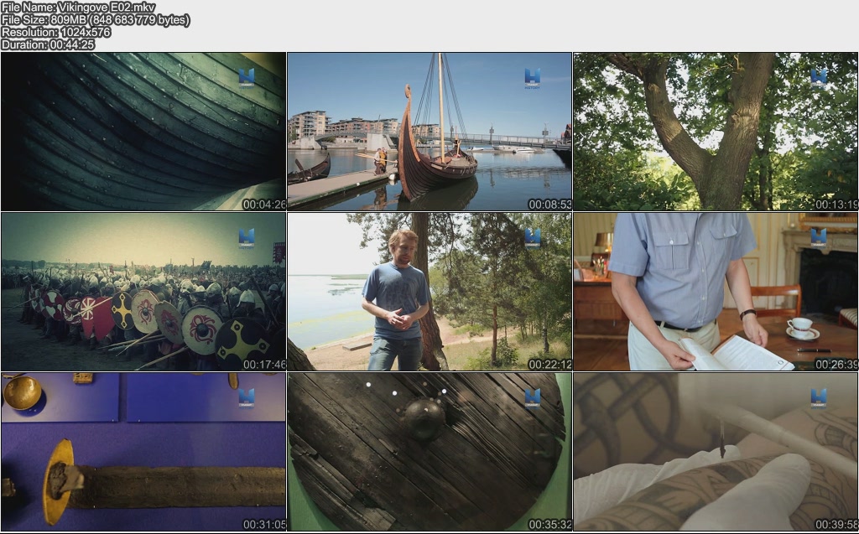Click the History logo on the harbor longship thumbnail
The width and height of the screenshot is (859, 534).
(532, 77)
